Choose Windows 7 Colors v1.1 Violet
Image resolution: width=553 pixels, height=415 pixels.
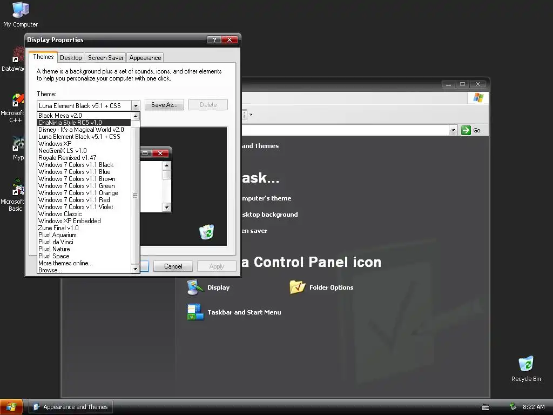point(84,207)
